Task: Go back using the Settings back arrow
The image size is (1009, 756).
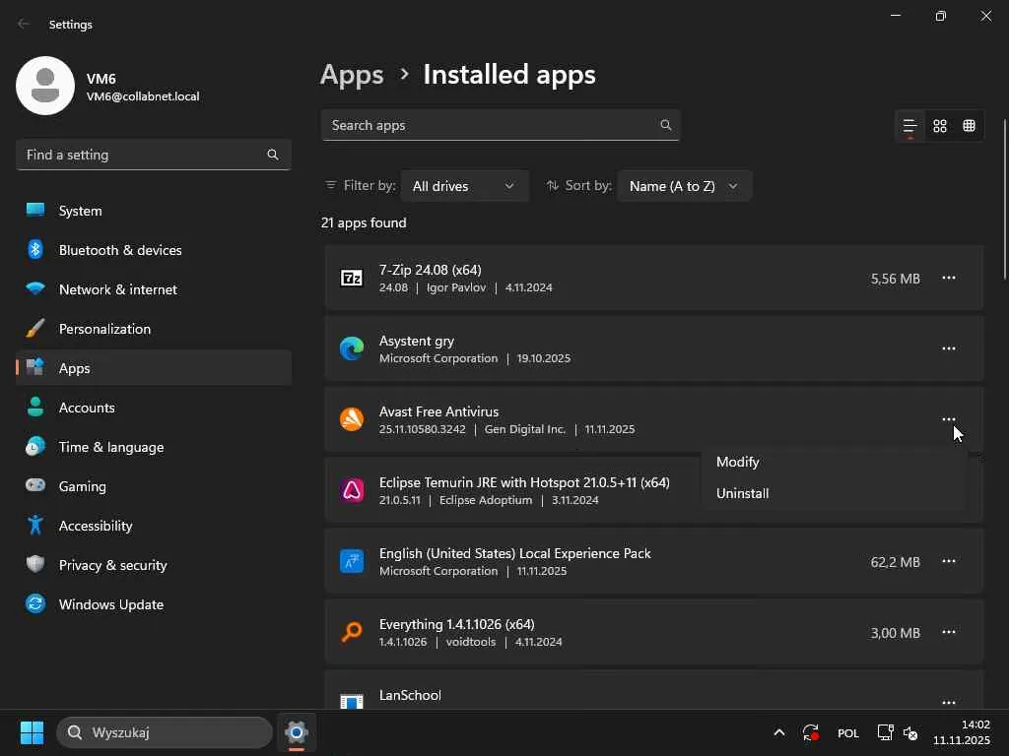Action: click(x=24, y=24)
